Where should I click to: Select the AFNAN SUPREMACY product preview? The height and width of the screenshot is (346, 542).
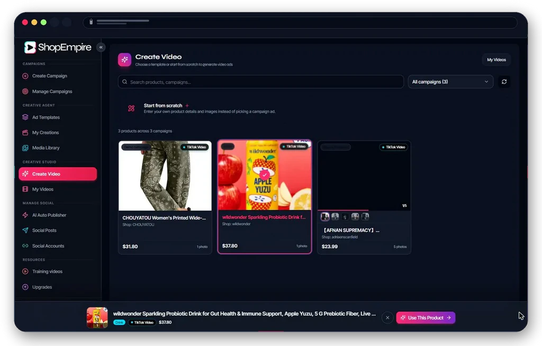pyautogui.click(x=364, y=176)
